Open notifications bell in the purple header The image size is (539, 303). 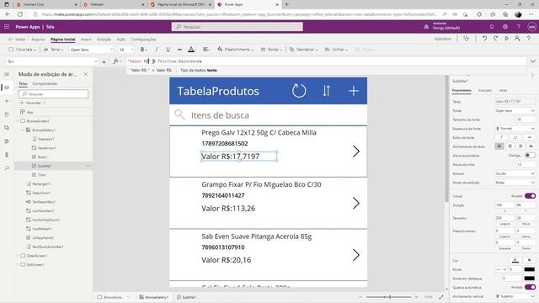(x=492, y=27)
